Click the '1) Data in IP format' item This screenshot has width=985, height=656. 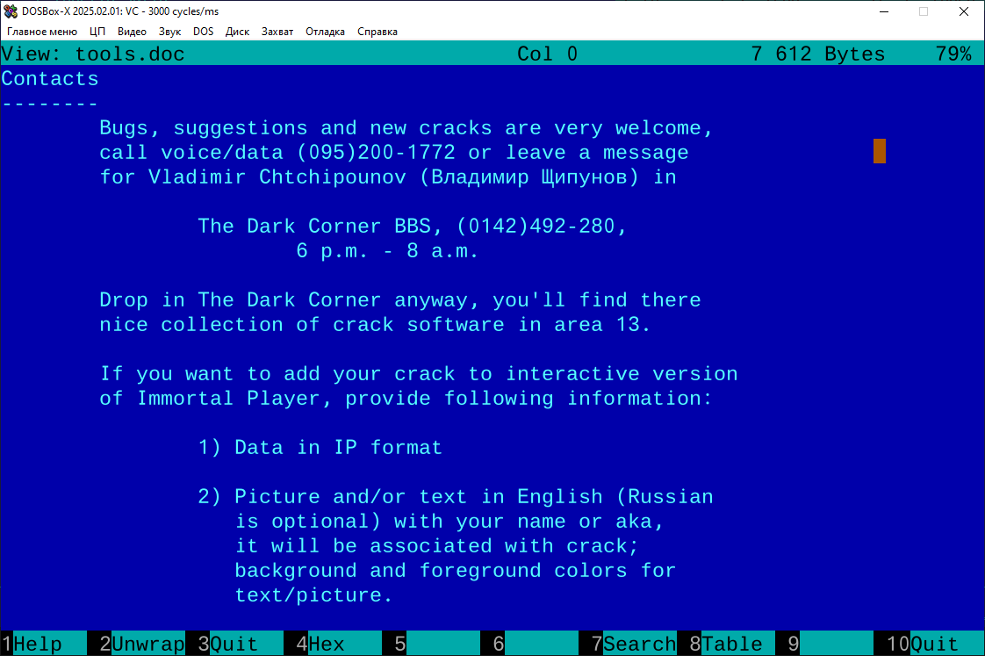tap(320, 447)
